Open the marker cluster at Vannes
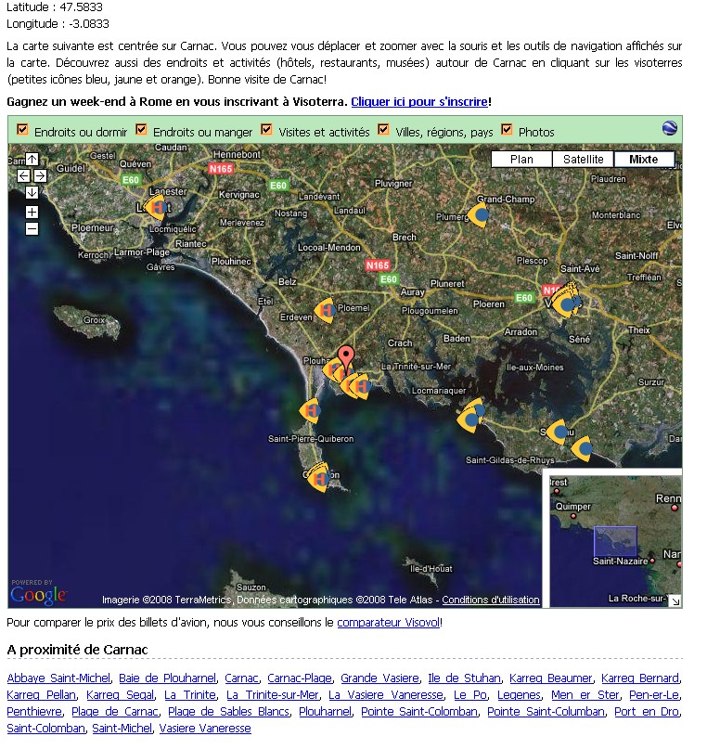 coord(566,302)
